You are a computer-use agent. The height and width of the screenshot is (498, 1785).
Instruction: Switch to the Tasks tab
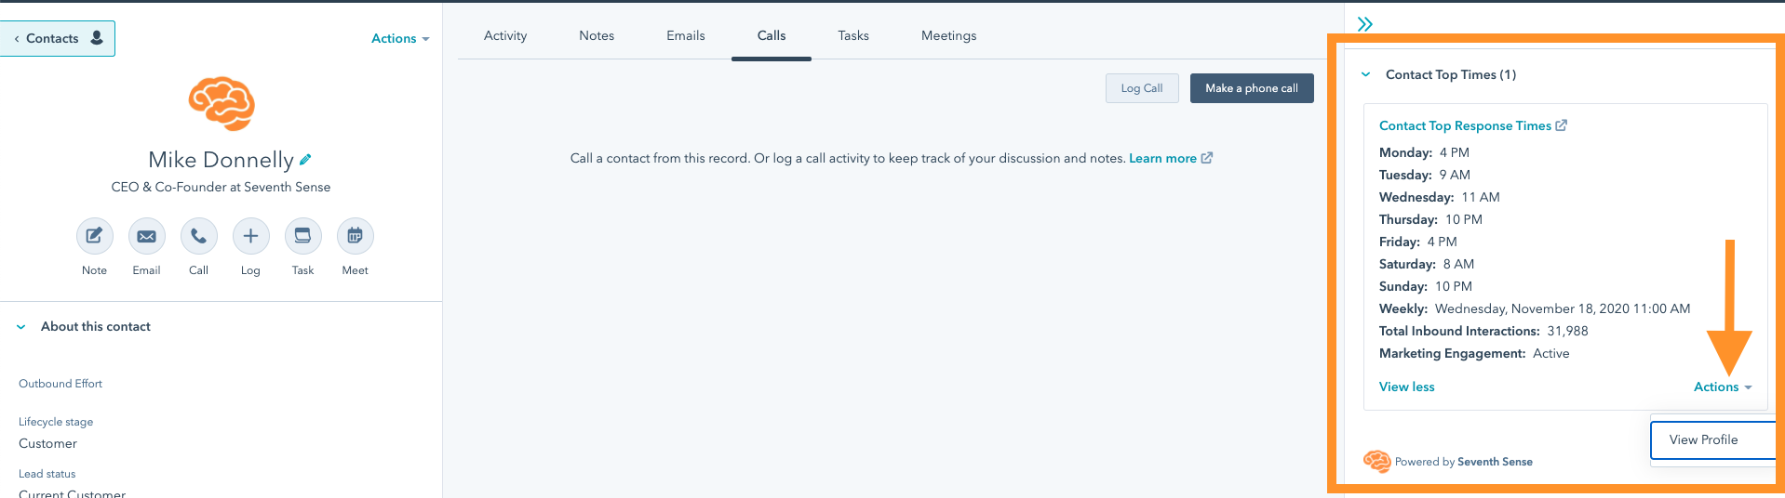coord(853,35)
